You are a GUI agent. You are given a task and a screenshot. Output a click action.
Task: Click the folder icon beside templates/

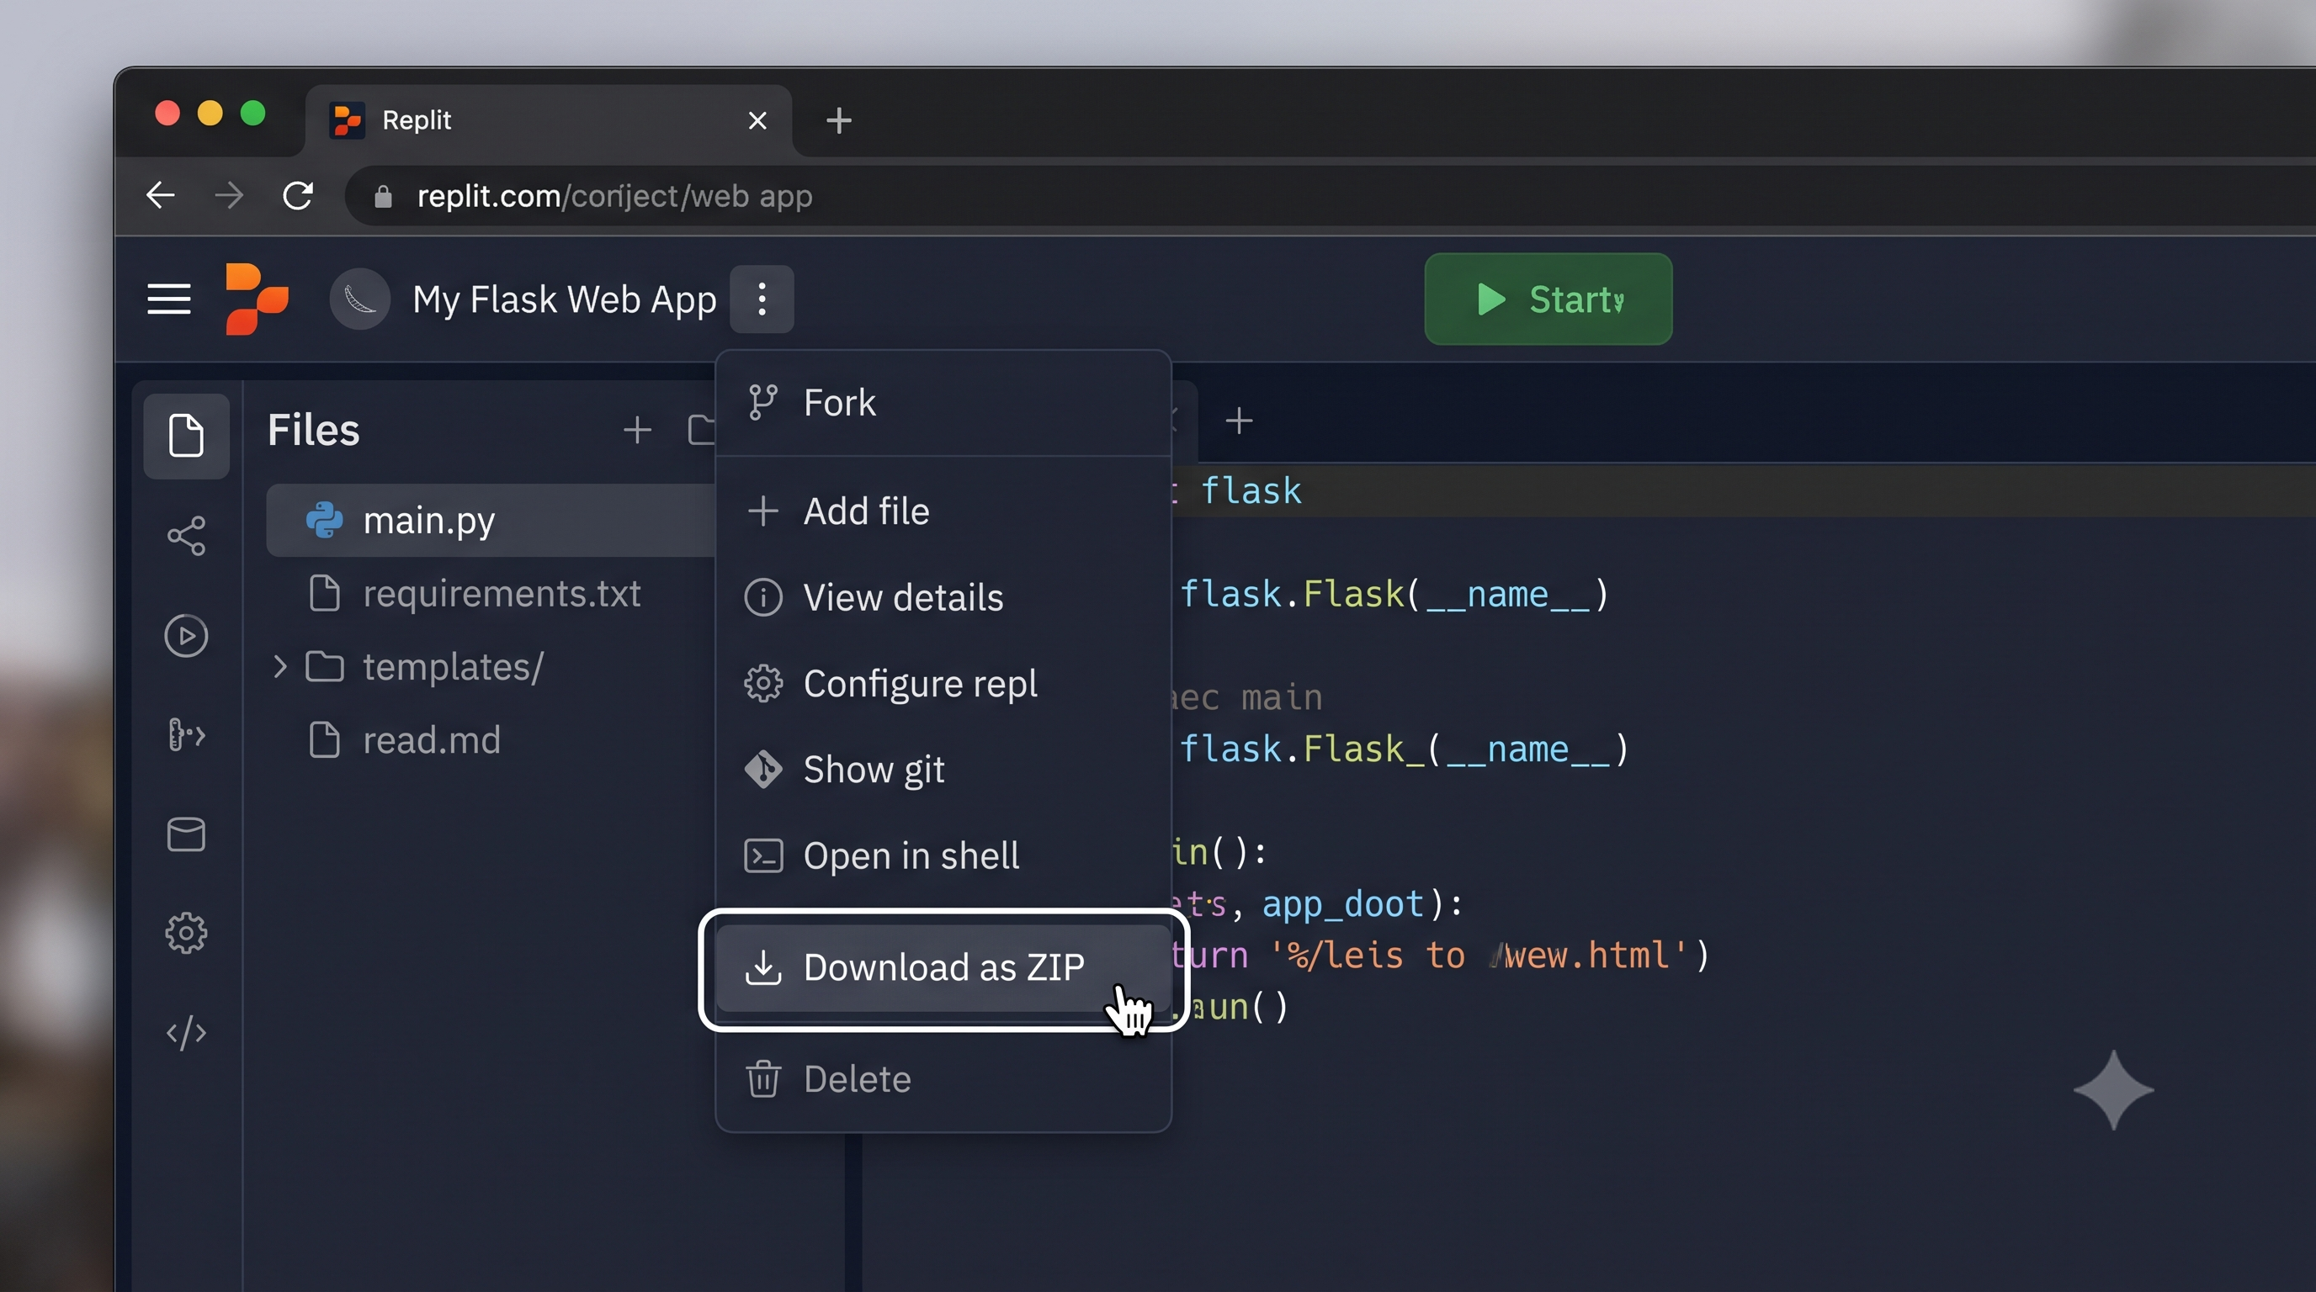325,667
